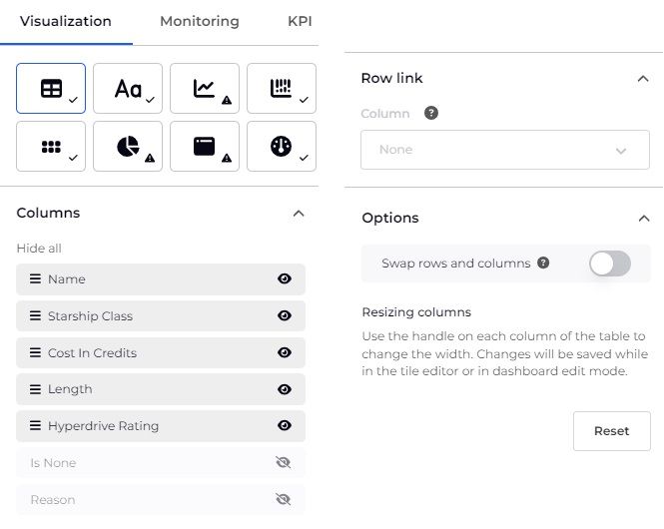Open the Monitoring tab

pos(200,21)
